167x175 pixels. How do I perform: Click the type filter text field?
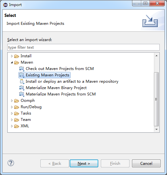coord(83,47)
